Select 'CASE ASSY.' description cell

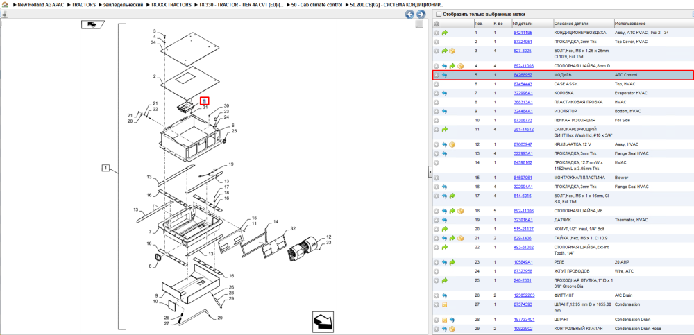[x=566, y=84]
